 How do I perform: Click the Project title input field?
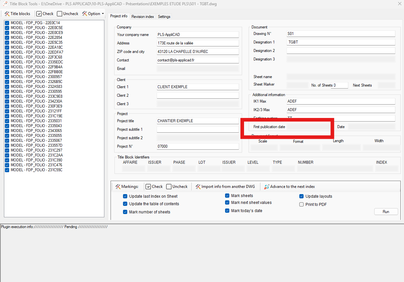(x=198, y=121)
